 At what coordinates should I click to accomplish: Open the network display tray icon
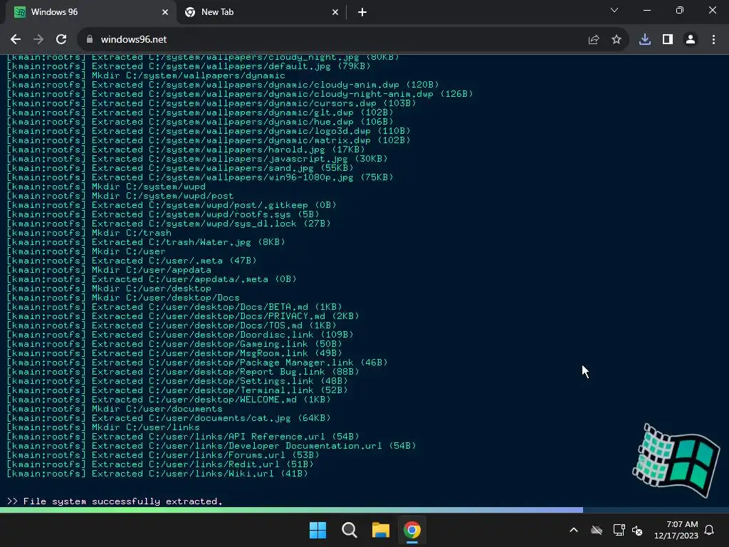[x=619, y=530]
